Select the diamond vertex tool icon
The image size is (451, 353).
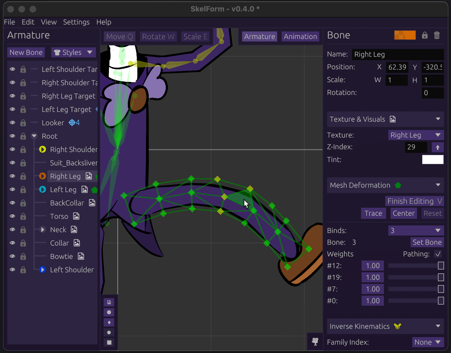pyautogui.click(x=109, y=322)
